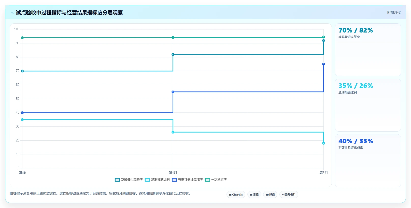Click the 逾期措施比例 point at 基线
Image resolution: width=411 pixels, height=208 pixels.
tap(22, 120)
